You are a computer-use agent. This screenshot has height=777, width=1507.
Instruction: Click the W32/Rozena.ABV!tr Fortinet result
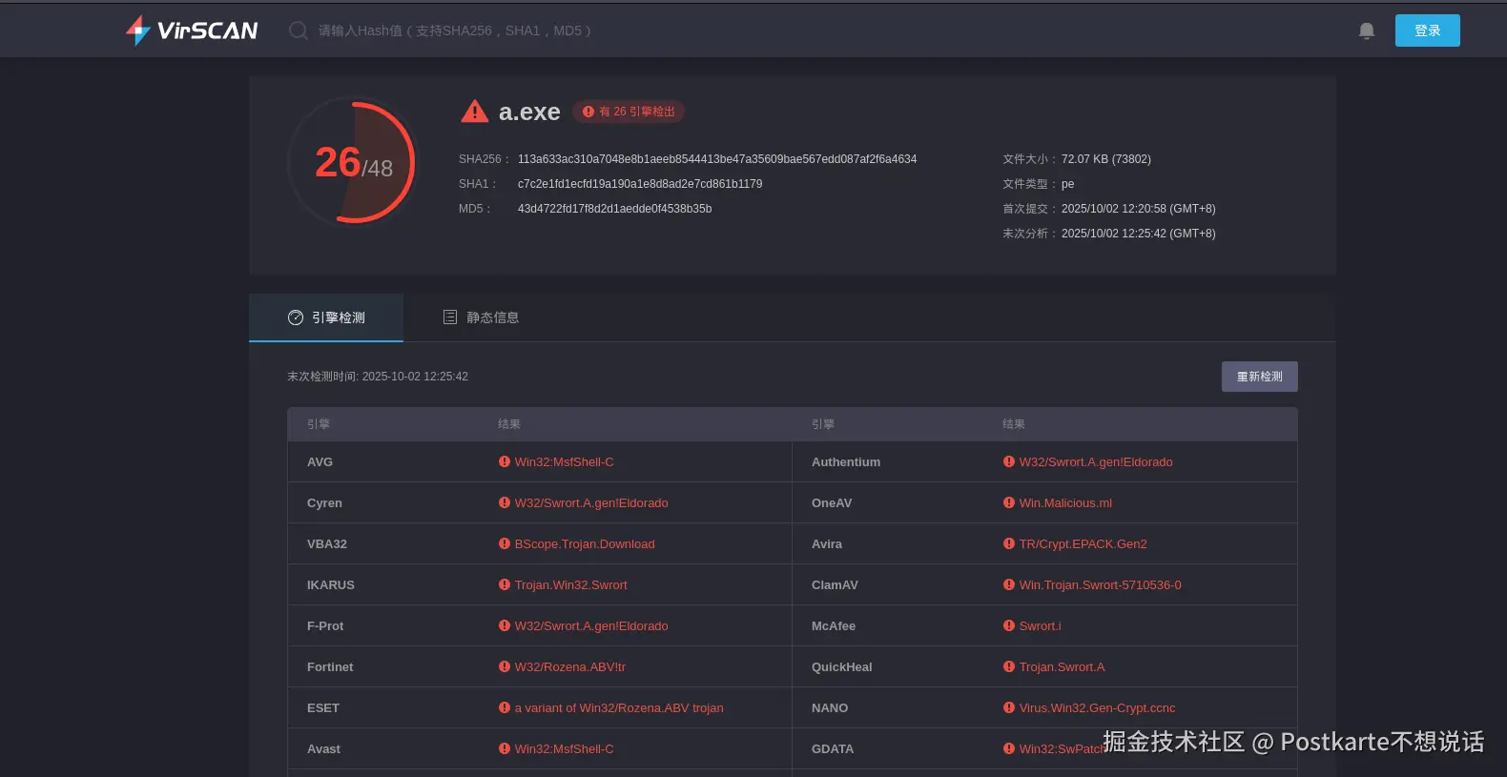coord(569,666)
